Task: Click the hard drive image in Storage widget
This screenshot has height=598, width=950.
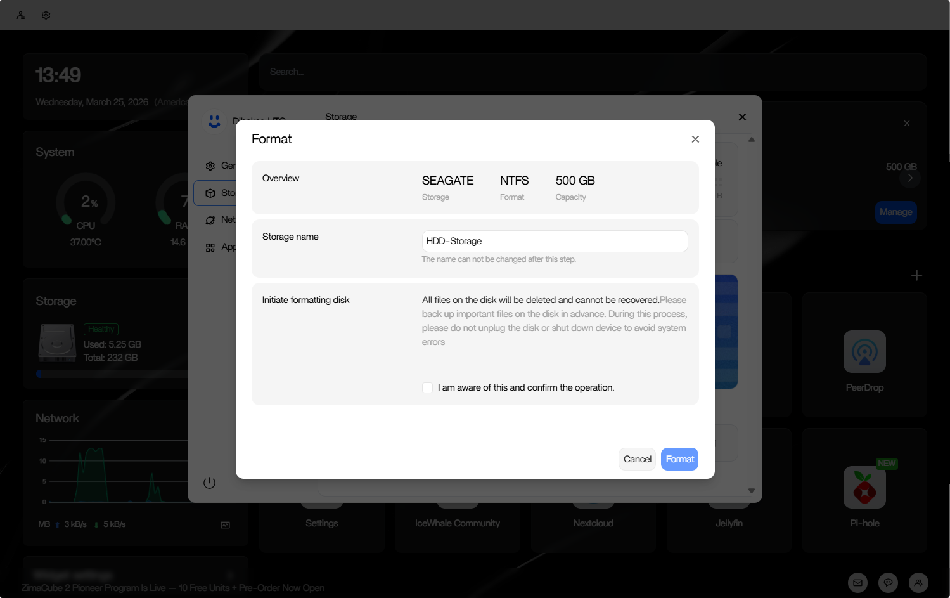Action: click(57, 343)
